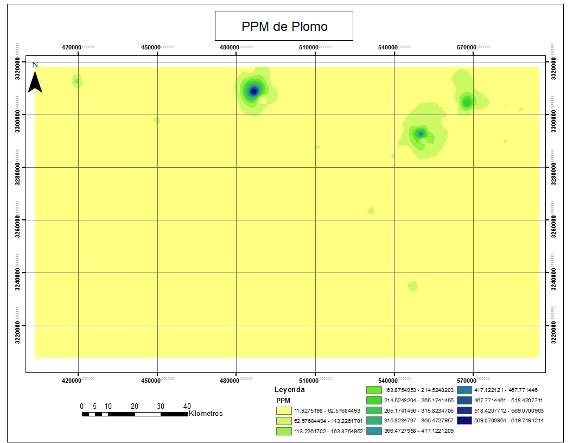This screenshot has height=443, width=573.
Task: Select the map title PPM de Plomo
Action: [284, 26]
